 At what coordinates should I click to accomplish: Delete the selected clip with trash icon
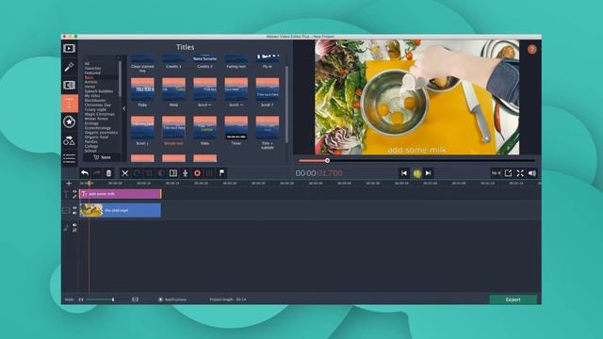coord(109,173)
